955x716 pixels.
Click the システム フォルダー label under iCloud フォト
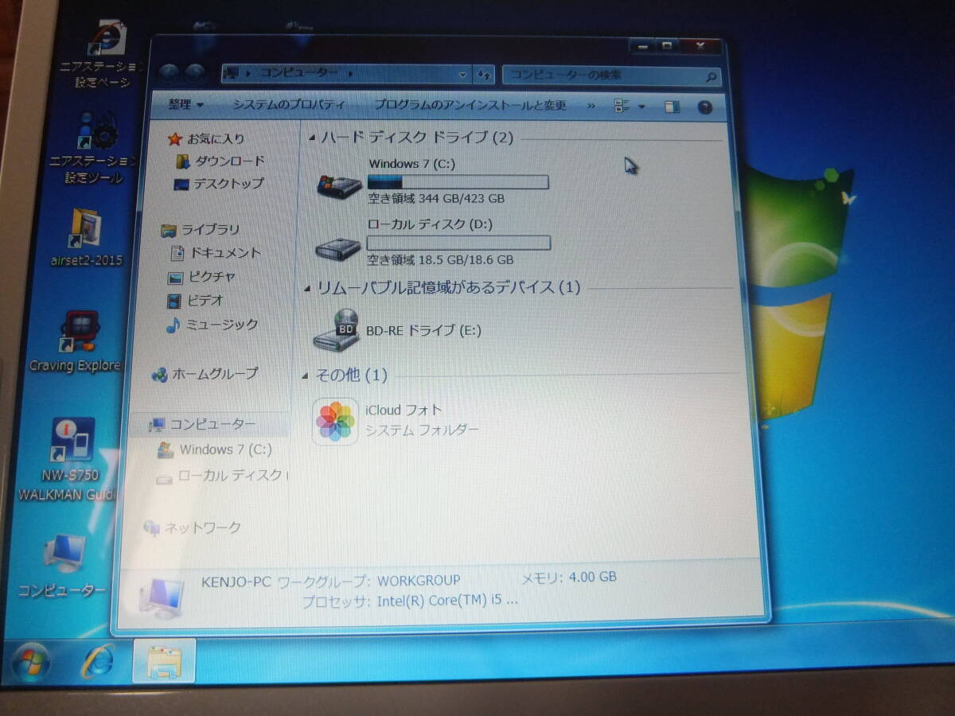423,430
